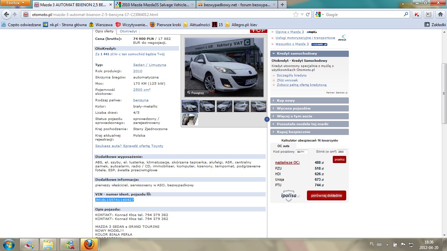Open the Często odwiedzane bookmark
447x251 pixels.
(x=21, y=25)
